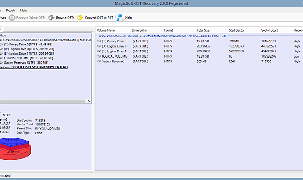
Task: Click drive icon of System Reserved table row
Action: [x=99, y=61]
